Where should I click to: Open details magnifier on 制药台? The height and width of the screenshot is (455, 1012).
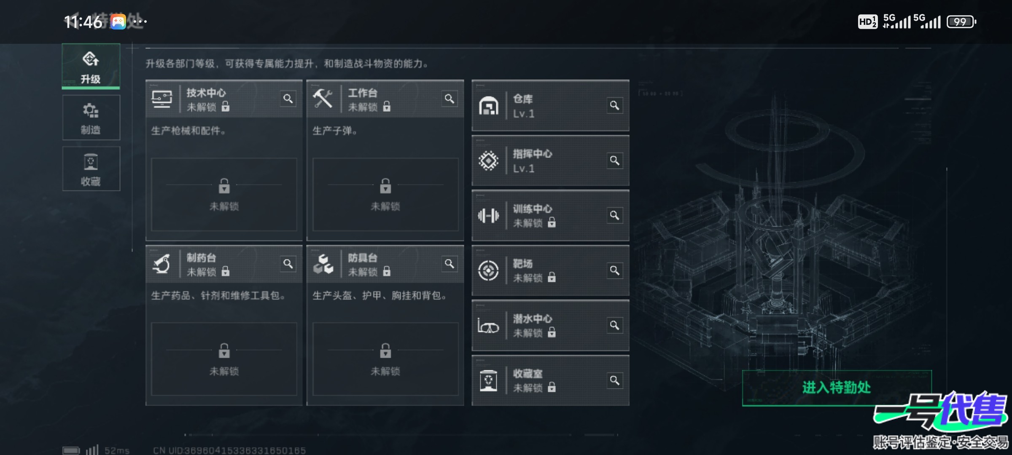tap(288, 264)
